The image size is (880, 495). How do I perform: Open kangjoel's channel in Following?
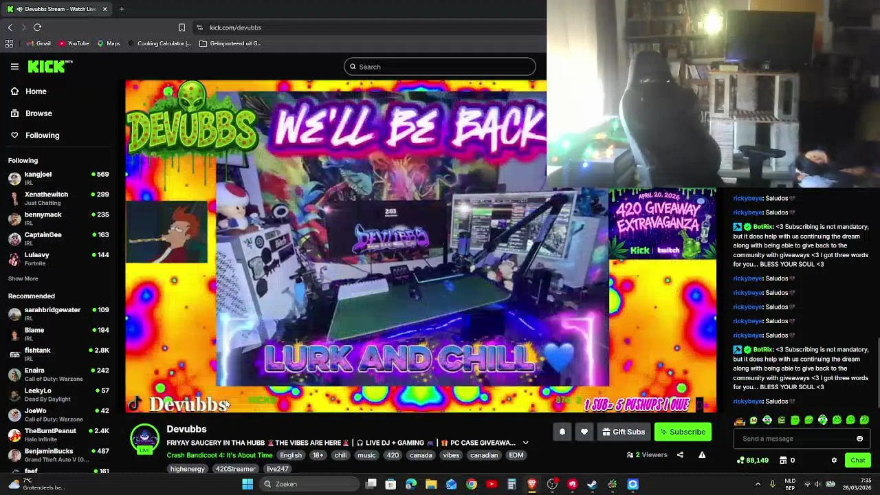click(58, 178)
